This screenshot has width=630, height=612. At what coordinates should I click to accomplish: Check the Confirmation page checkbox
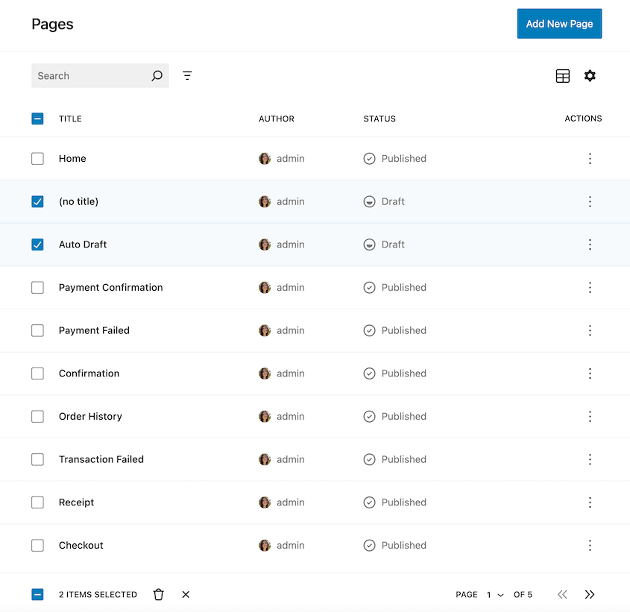(37, 373)
